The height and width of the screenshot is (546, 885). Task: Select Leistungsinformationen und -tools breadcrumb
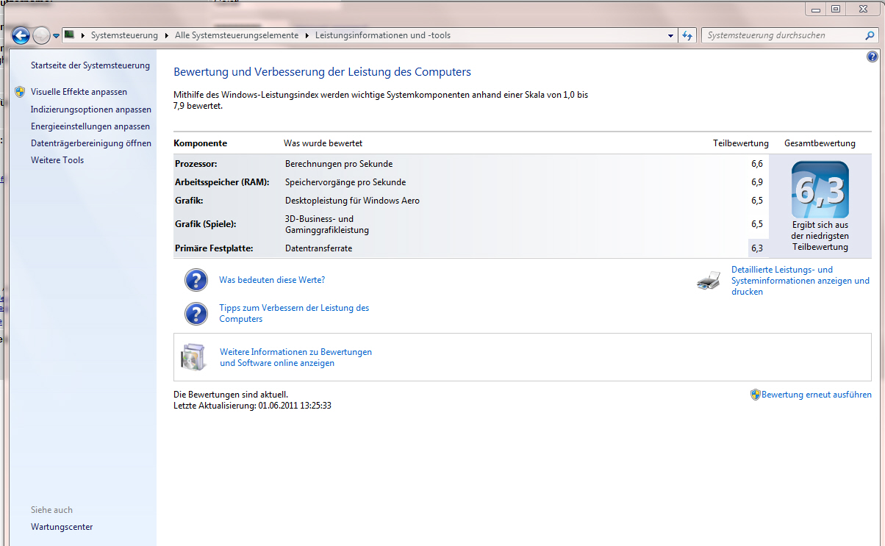pyautogui.click(x=383, y=35)
